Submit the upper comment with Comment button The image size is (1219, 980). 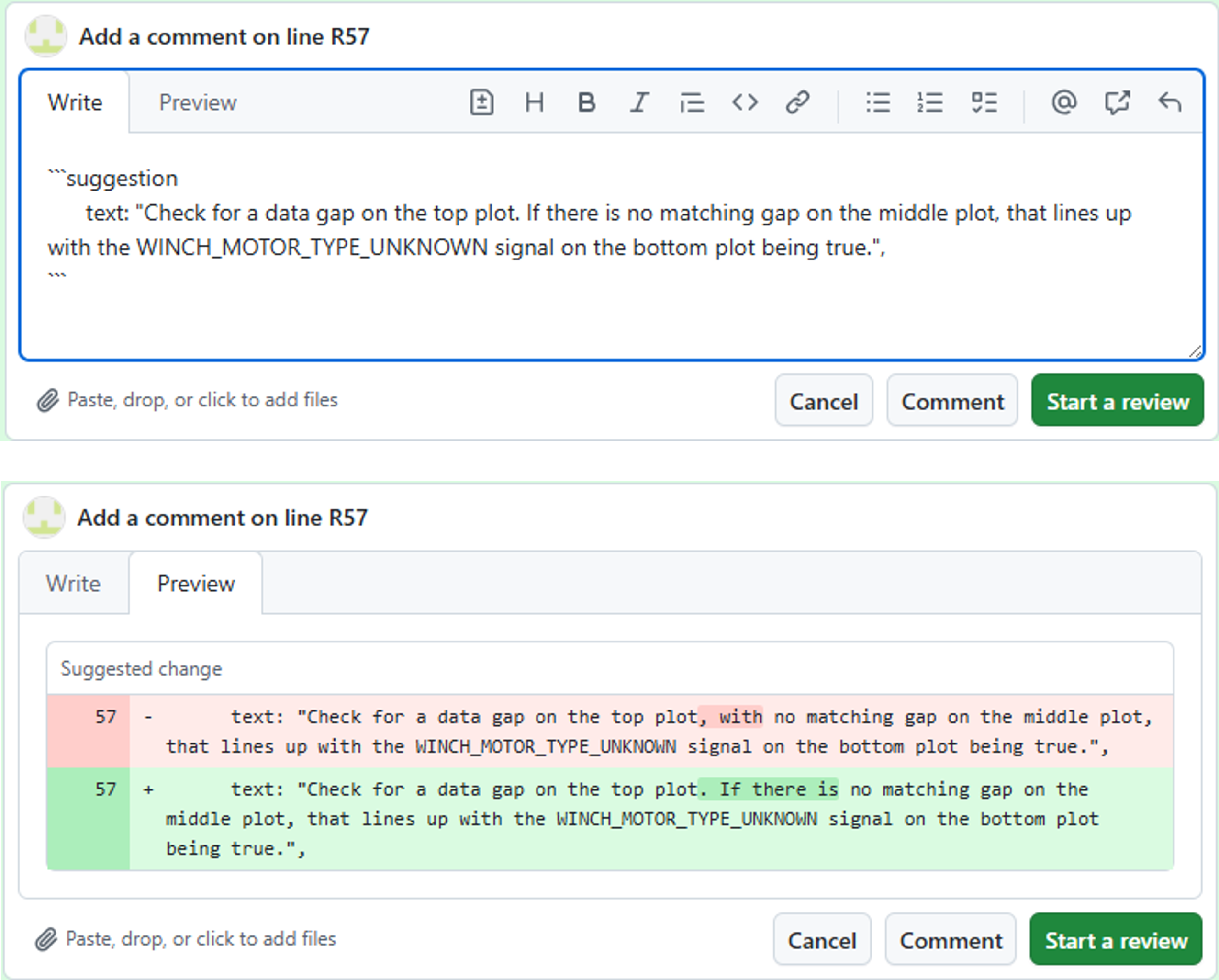tap(952, 400)
